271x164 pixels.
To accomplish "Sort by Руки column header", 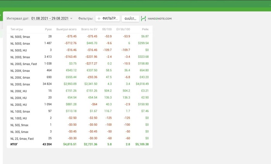I will click(48, 29).
